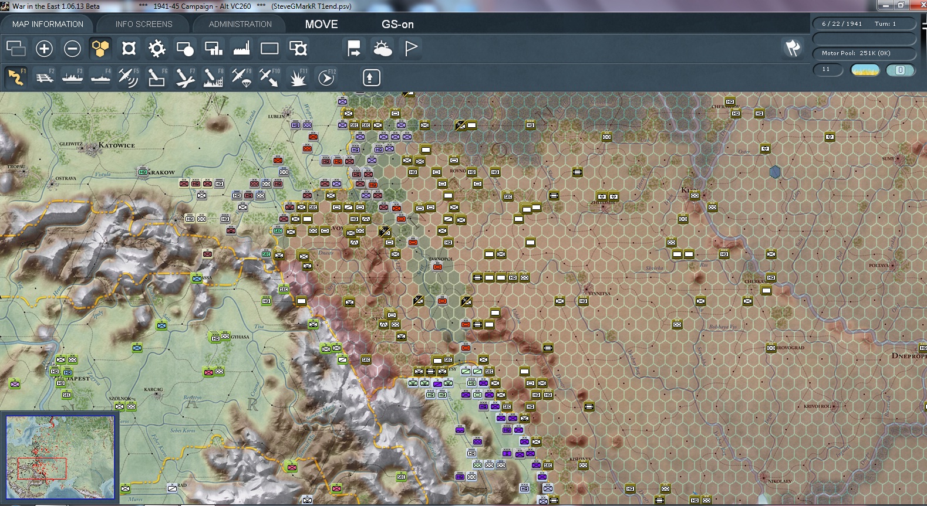Switch to the Info Screens tab

click(x=144, y=24)
